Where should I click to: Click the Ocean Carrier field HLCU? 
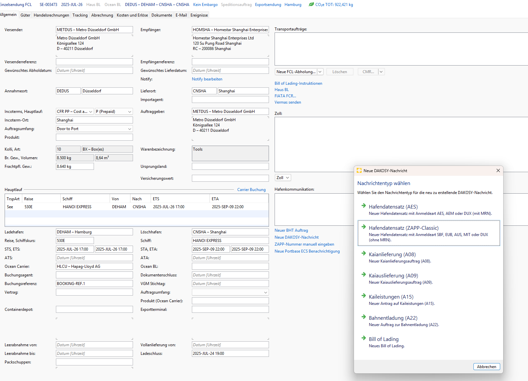pyautogui.click(x=94, y=266)
